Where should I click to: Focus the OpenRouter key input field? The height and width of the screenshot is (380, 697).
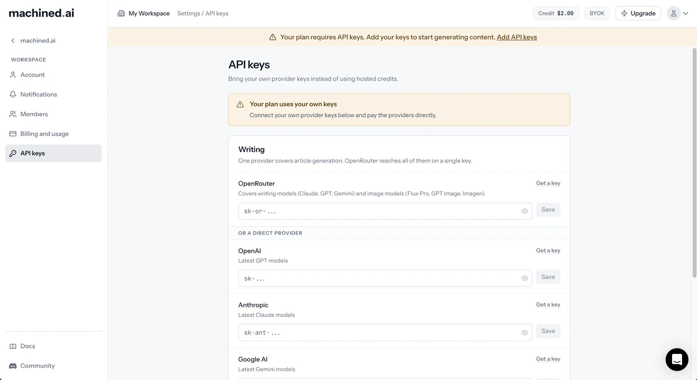[385, 211]
